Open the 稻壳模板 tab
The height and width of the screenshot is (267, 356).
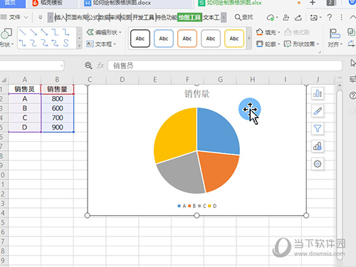[48, 3]
